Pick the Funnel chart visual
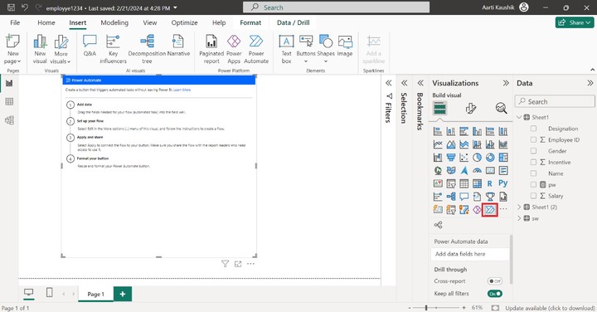Viewport: 597px width, 312px height. pyautogui.click(x=451, y=158)
